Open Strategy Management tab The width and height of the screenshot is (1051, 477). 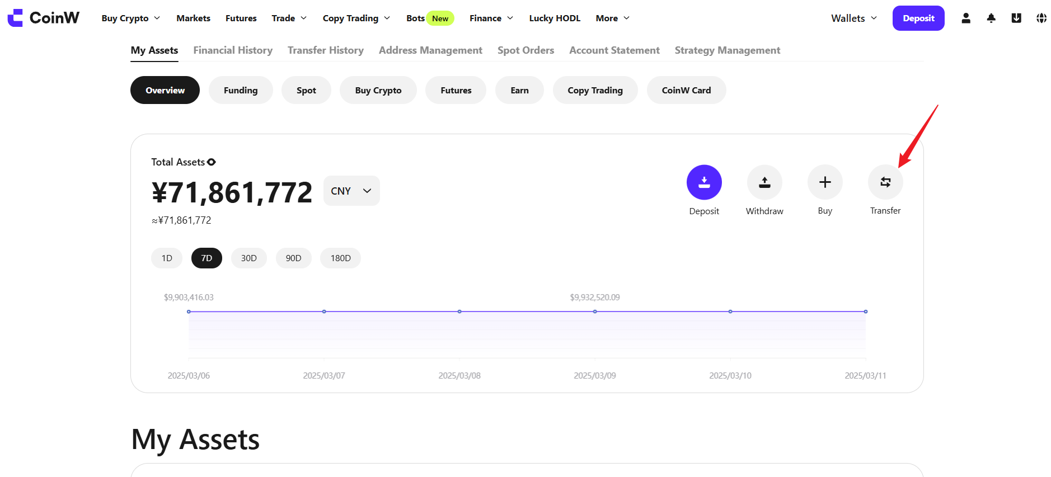pyautogui.click(x=728, y=50)
